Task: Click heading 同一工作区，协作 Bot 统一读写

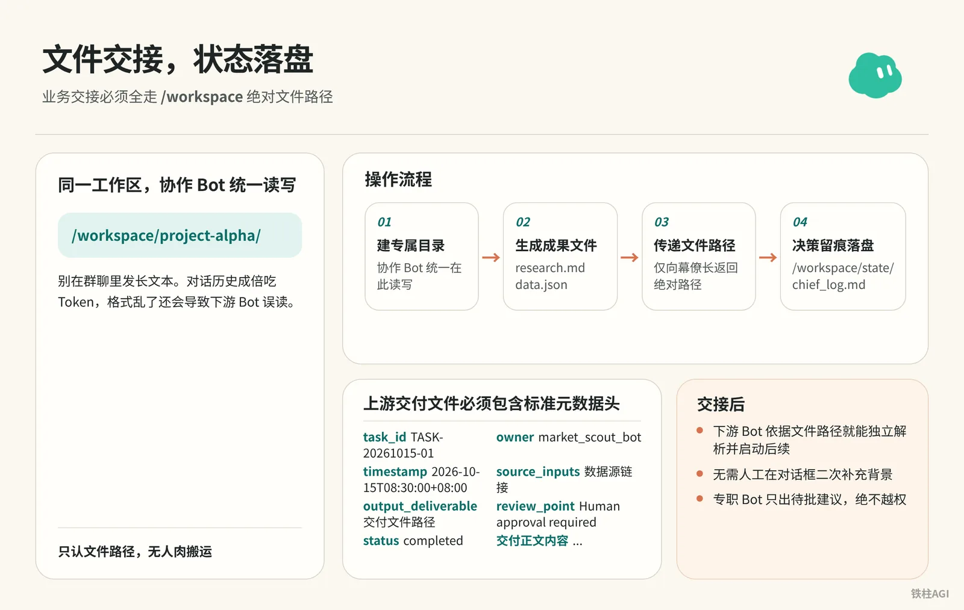Action: 177,185
